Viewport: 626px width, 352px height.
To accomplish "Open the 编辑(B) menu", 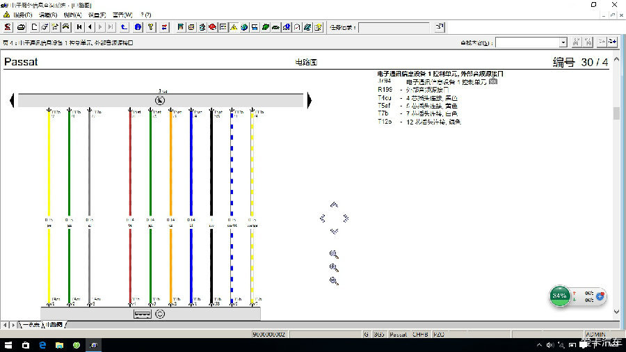I will coord(48,15).
